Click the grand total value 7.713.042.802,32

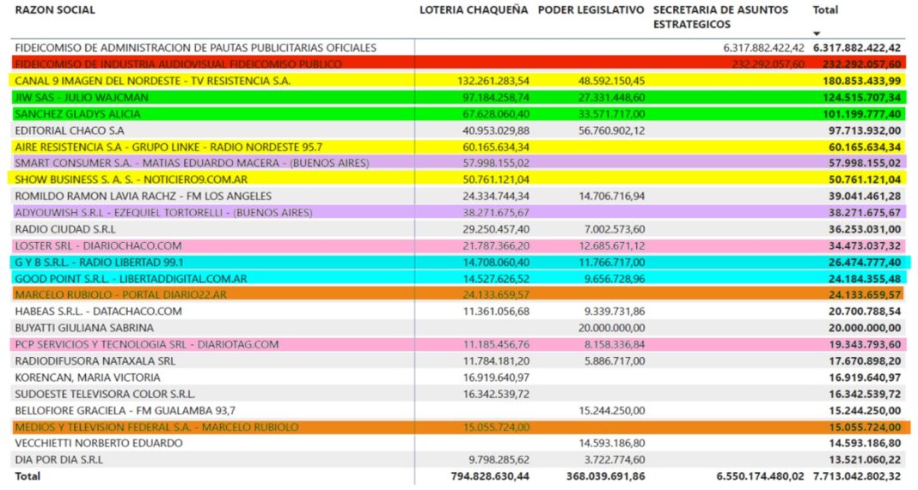(x=856, y=475)
